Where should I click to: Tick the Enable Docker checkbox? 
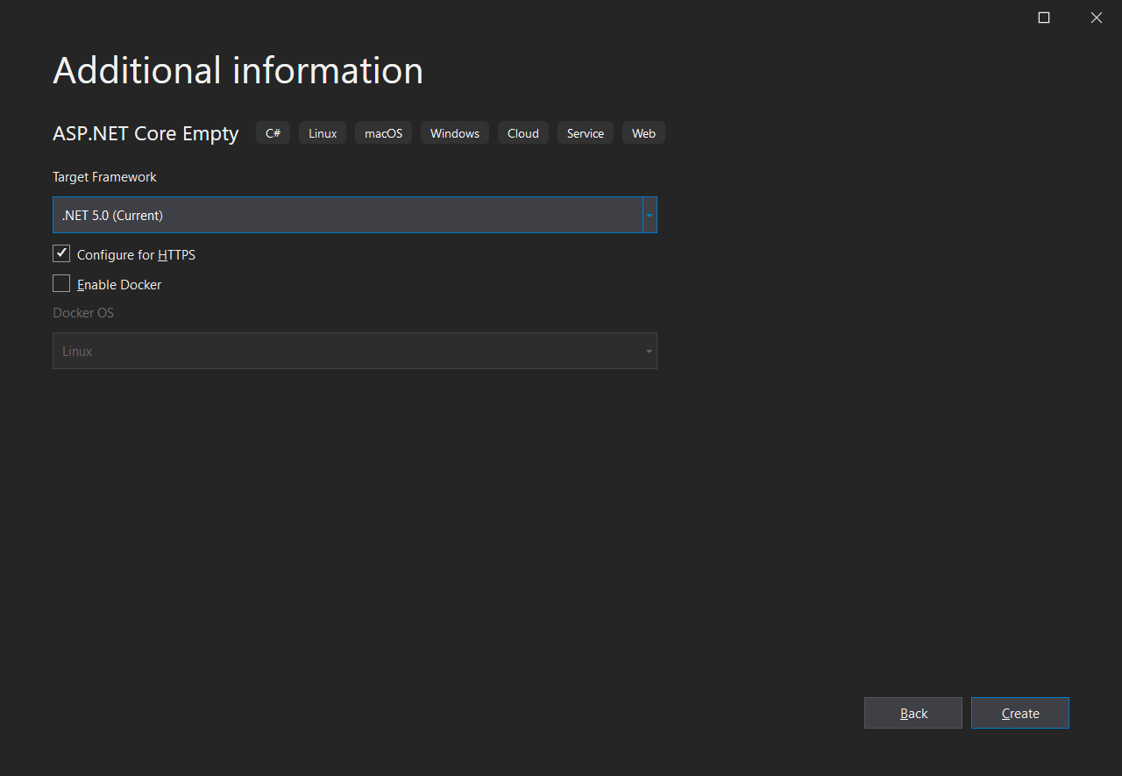click(61, 284)
